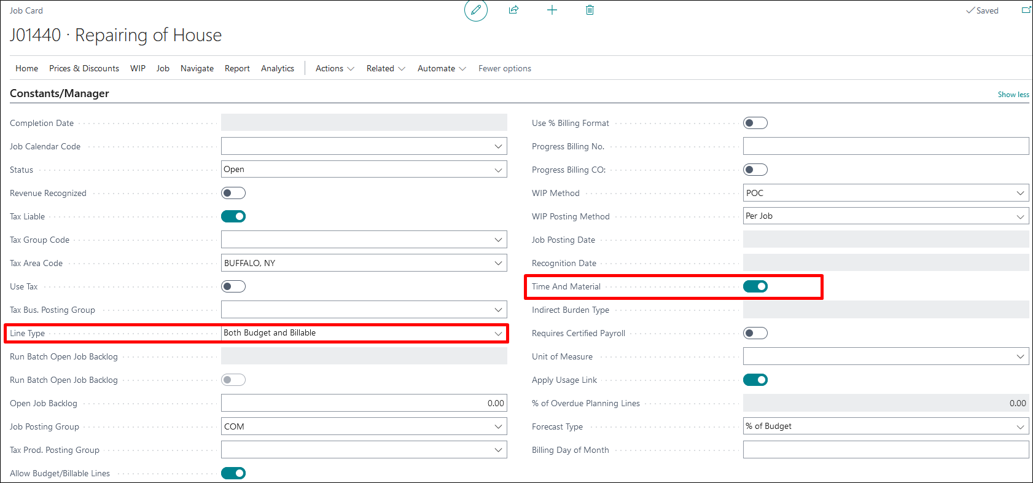Open the Actions menu

point(335,68)
